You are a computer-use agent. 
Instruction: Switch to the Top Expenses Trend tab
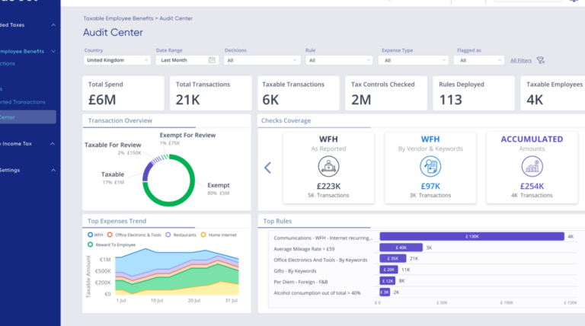point(117,221)
